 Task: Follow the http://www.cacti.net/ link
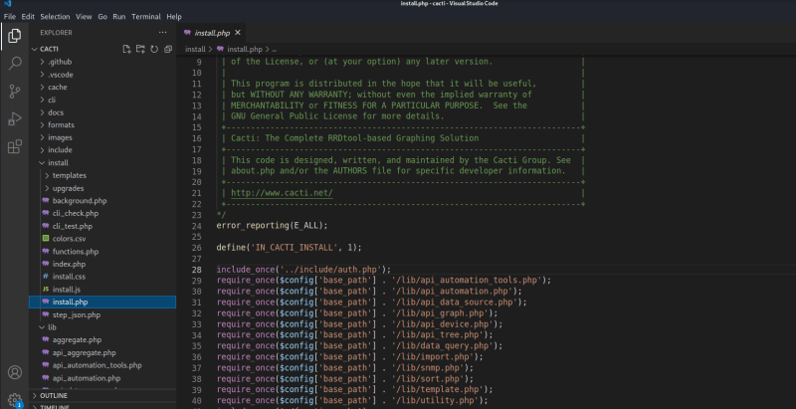[x=282, y=193]
